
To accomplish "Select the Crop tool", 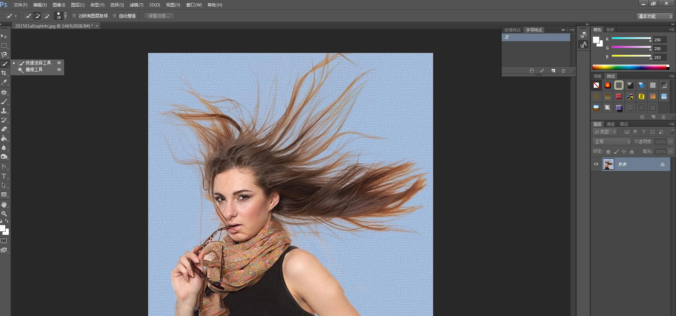I will click(4, 73).
